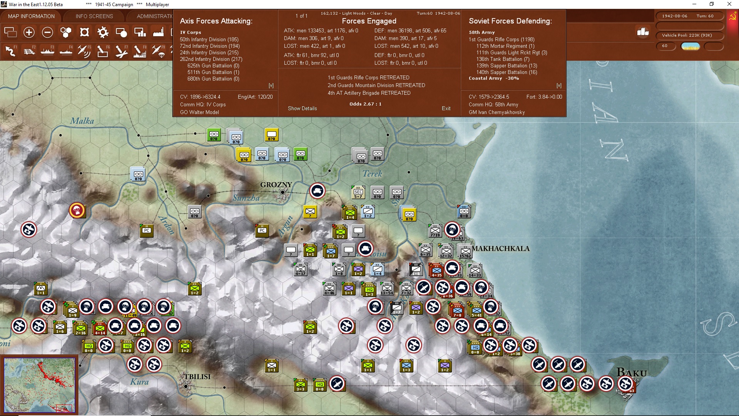Click the tank marker east of Grozny
This screenshot has width=739, height=416.
point(318,191)
